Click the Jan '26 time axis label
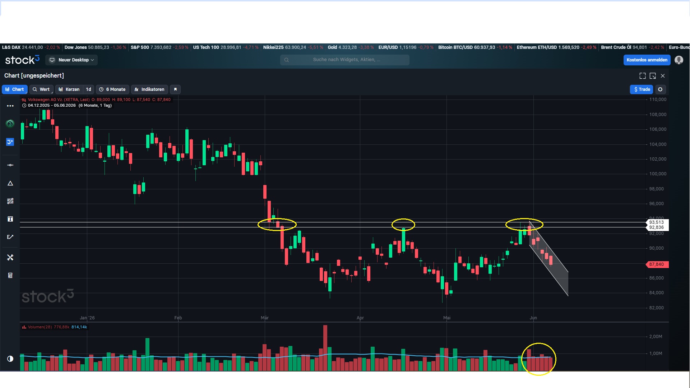 [x=87, y=318]
